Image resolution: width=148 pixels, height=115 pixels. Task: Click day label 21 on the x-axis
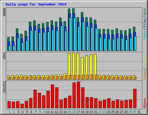pyautogui.click(x=95, y=112)
